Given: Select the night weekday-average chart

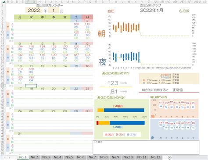Looking at the screenshot, I should point(174,129).
